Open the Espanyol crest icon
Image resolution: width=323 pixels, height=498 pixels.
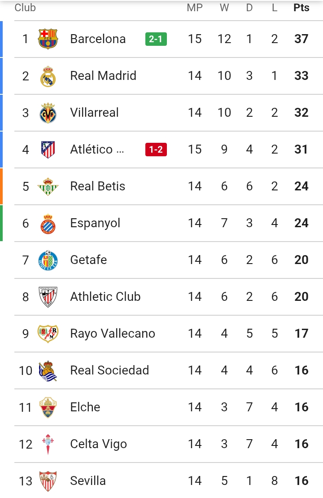pos(48,223)
